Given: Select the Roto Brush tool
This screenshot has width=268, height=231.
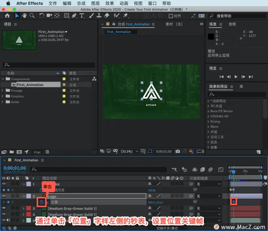Looking at the screenshot, I should pos(116,15).
